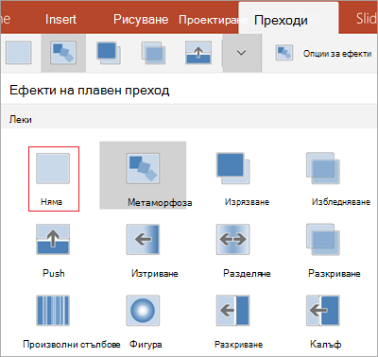Choose the Метаморфоза transition effect
The image size is (378, 357).
click(x=143, y=176)
